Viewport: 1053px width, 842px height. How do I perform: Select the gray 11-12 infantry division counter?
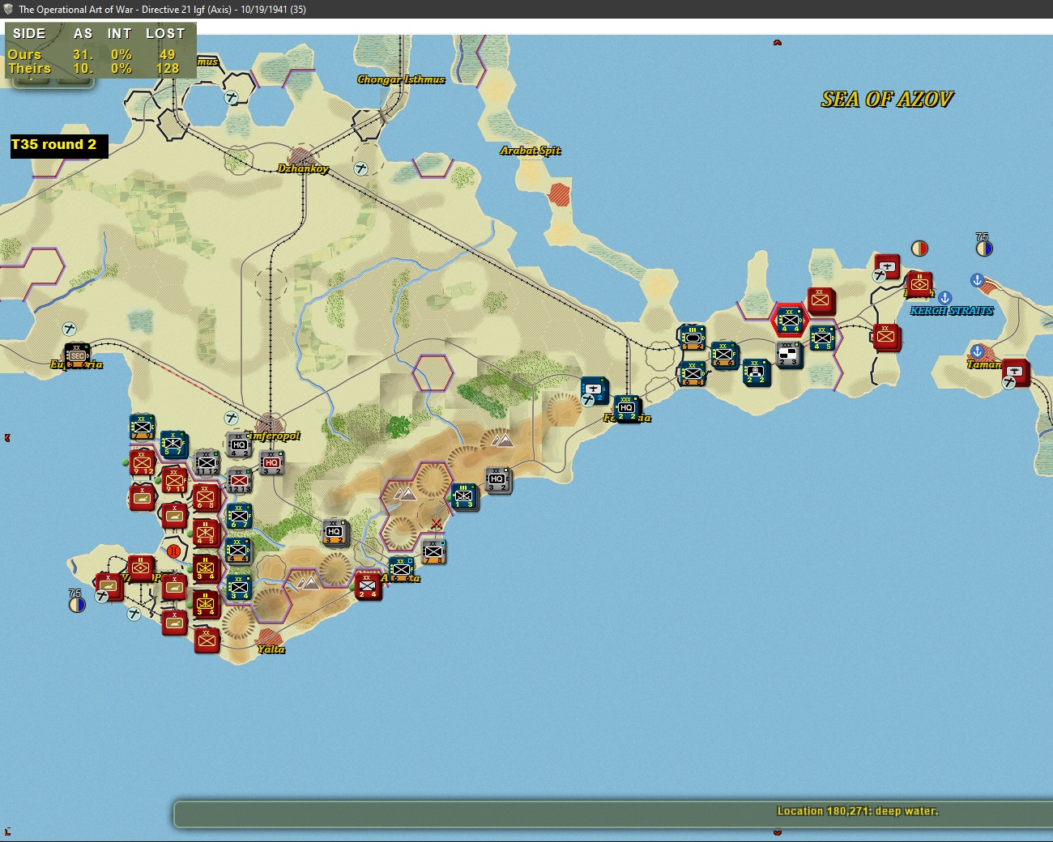pyautogui.click(x=207, y=463)
